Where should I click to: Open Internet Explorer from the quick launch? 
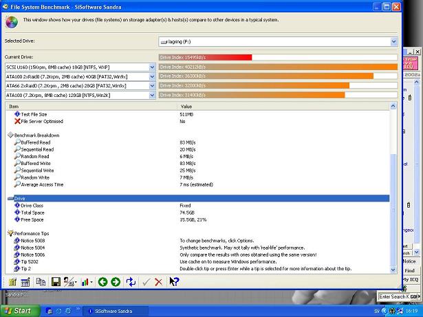68,311
